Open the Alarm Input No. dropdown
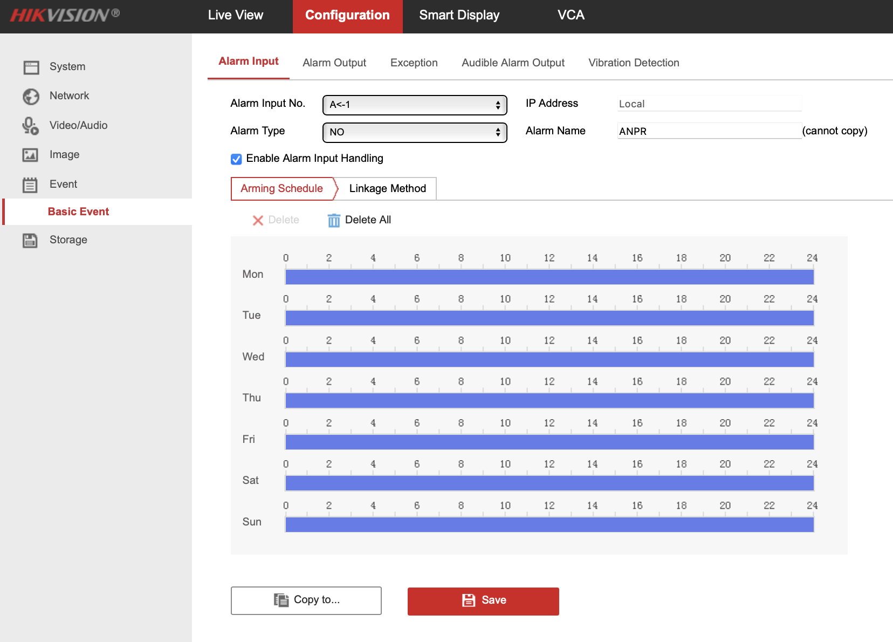893x642 pixels. pyautogui.click(x=414, y=105)
